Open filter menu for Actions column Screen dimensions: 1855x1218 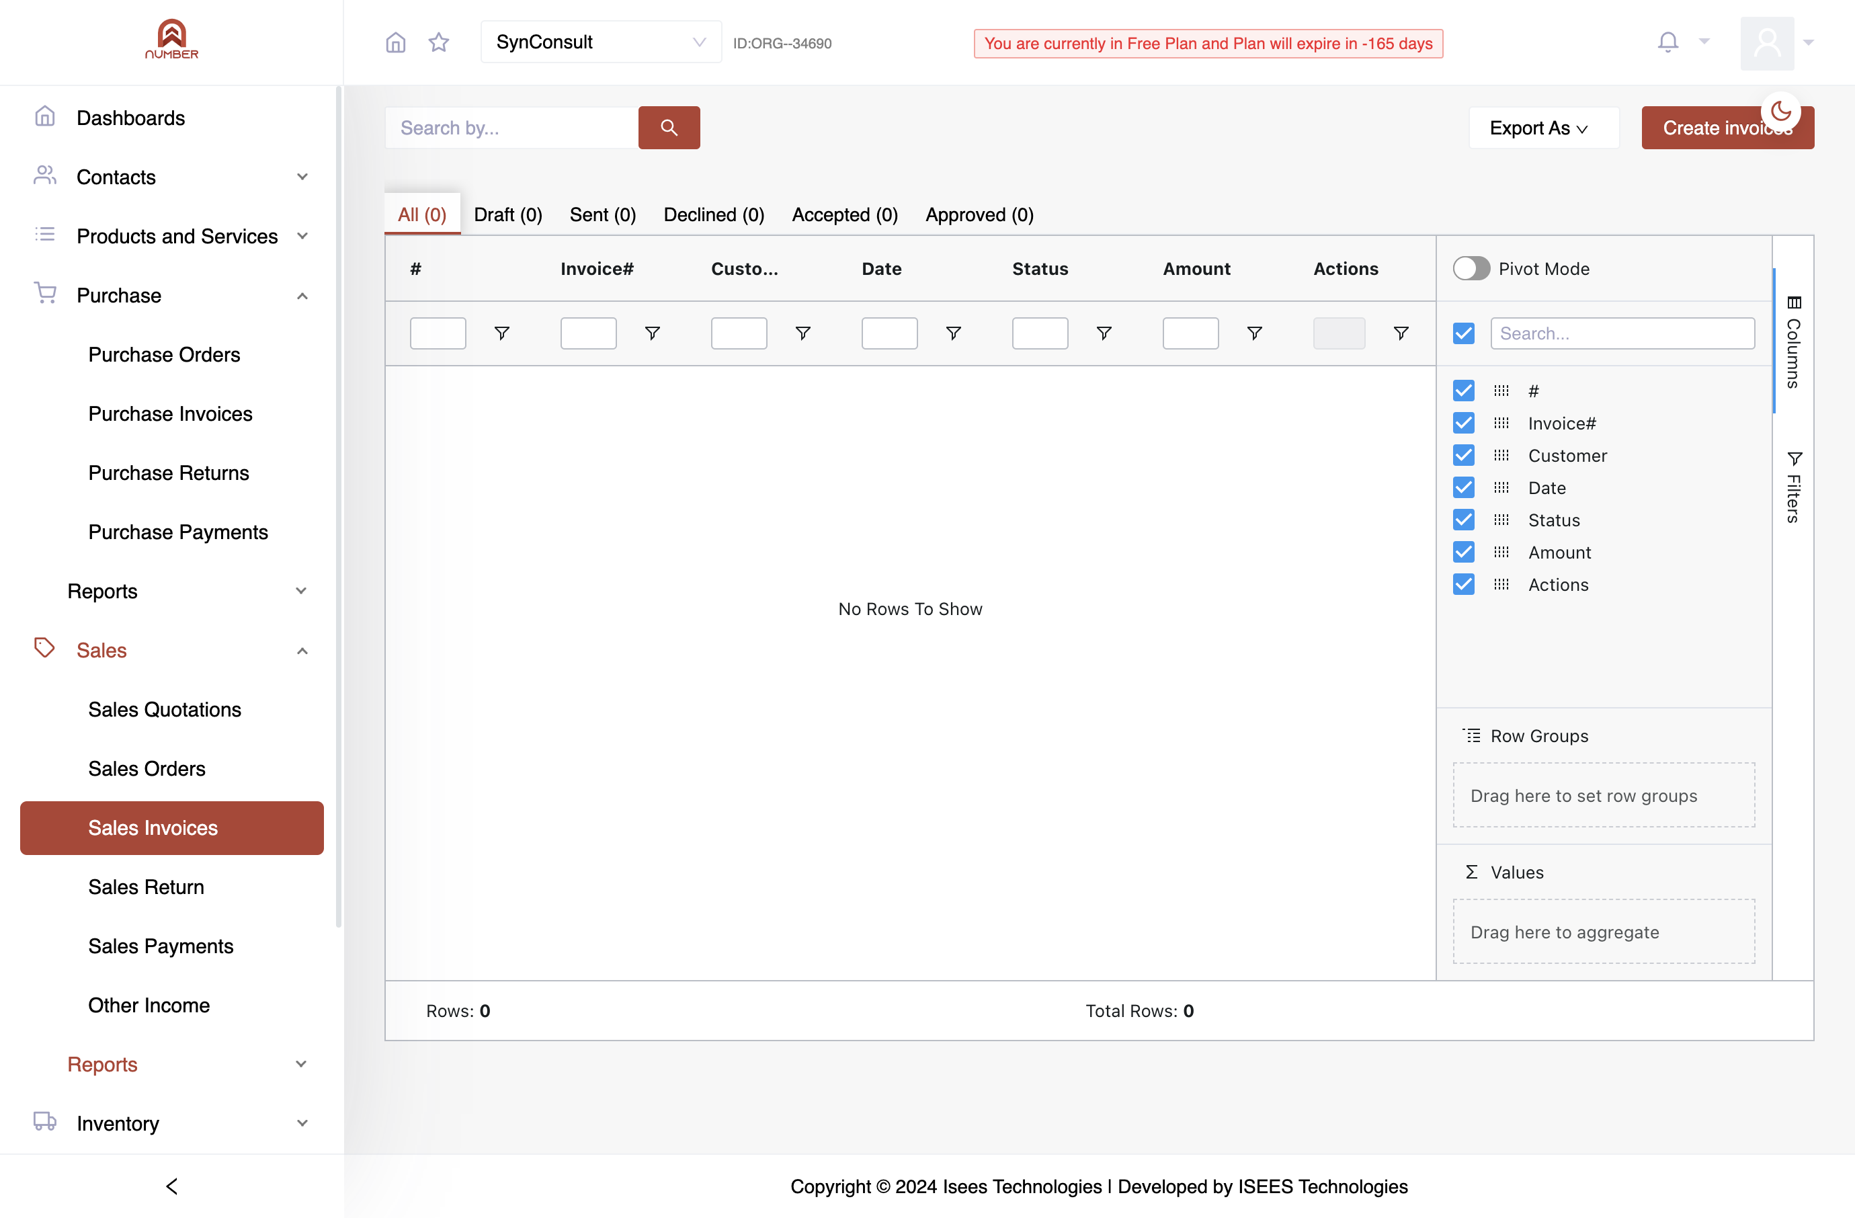tap(1401, 333)
